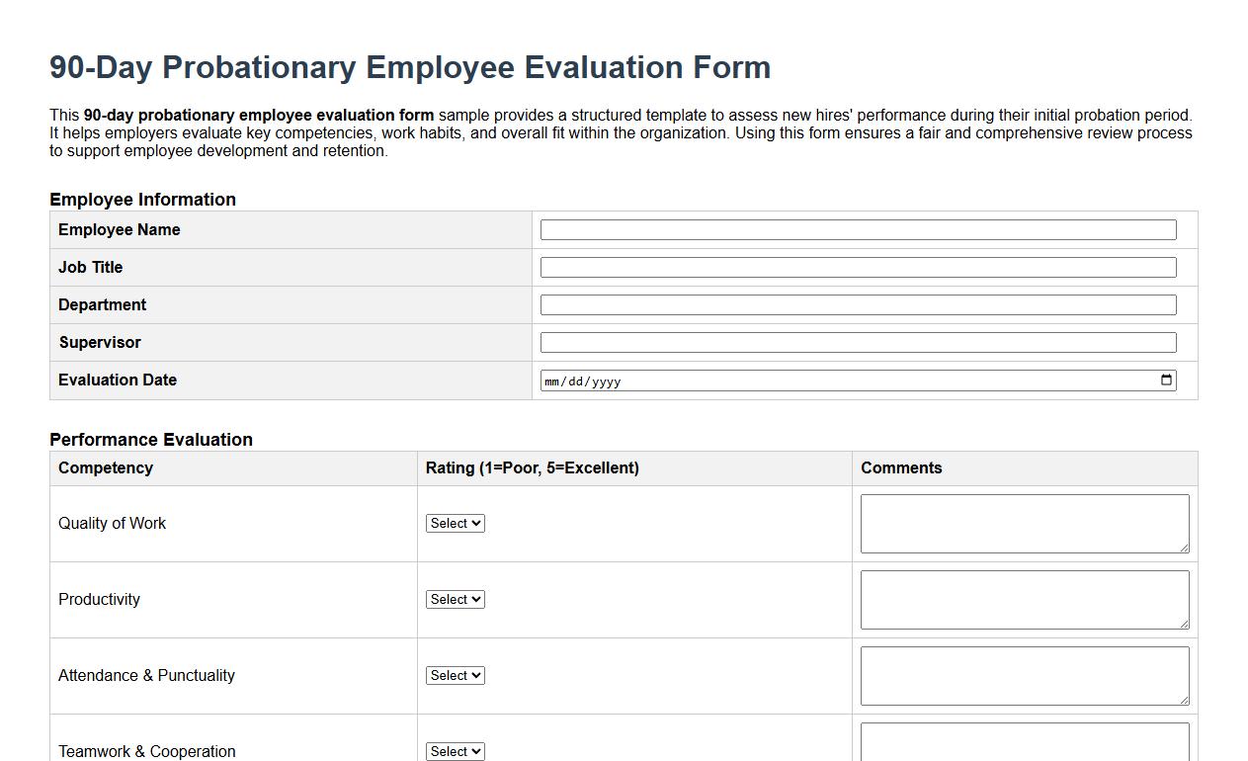Open the Productivity rating dropdown
The width and height of the screenshot is (1248, 761).
point(455,599)
